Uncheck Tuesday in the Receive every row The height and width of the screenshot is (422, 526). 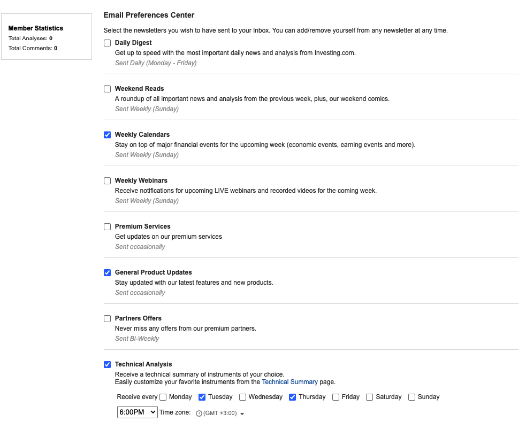[202, 397]
